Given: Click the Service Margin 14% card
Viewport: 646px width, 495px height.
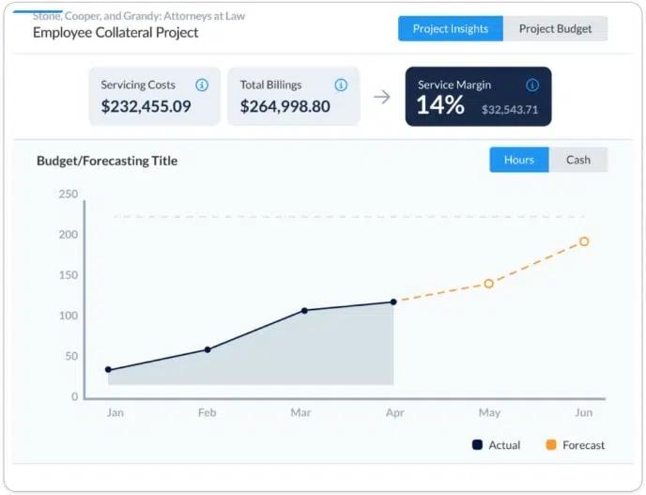Looking at the screenshot, I should 478,97.
